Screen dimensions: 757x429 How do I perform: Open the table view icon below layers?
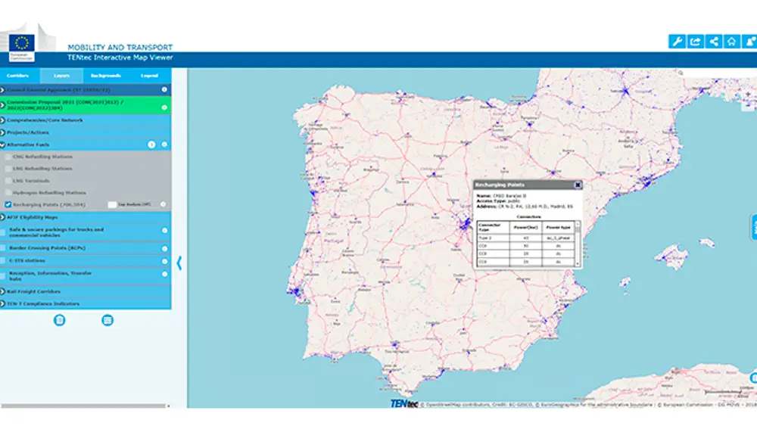point(107,320)
